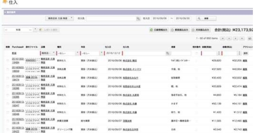Select the checkbox for the ¥37,920 purchase row
Screen dimensions: 254x133
point(8,69)
